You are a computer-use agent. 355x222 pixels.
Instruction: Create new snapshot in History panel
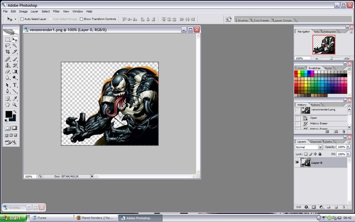[x=336, y=131]
